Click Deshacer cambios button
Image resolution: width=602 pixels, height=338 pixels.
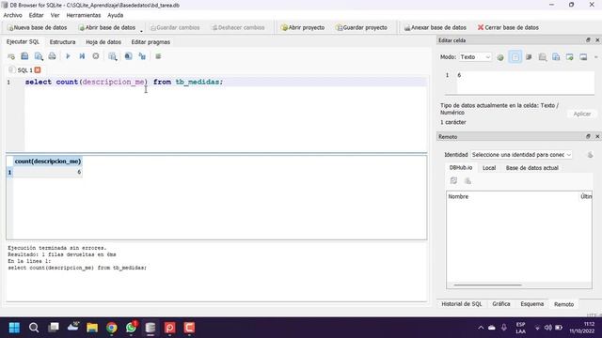tap(238, 27)
